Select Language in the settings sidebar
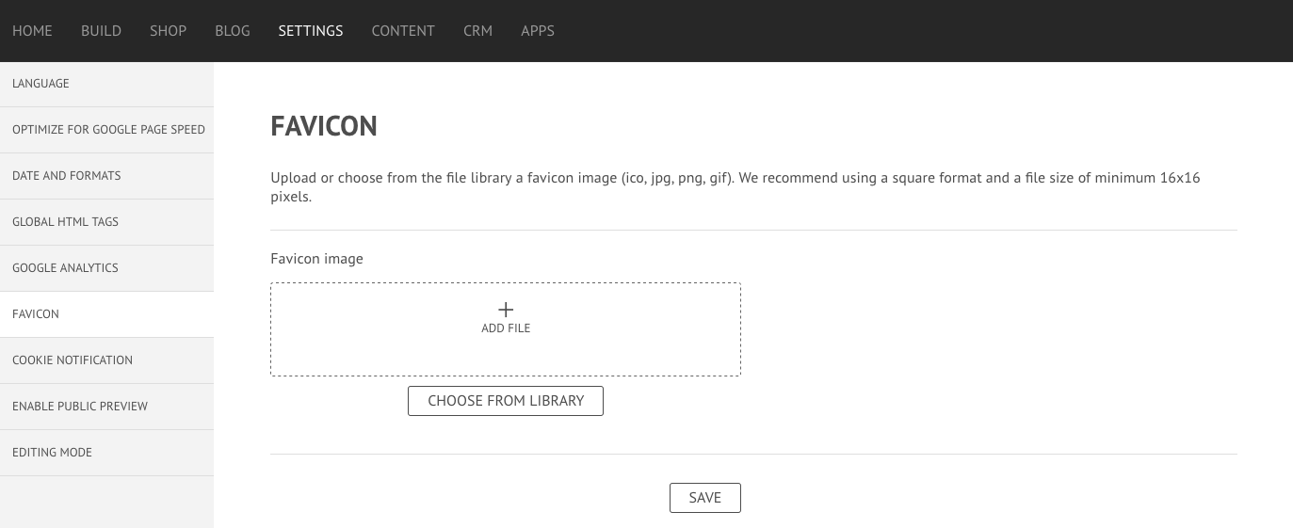1293x528 pixels. click(x=106, y=84)
